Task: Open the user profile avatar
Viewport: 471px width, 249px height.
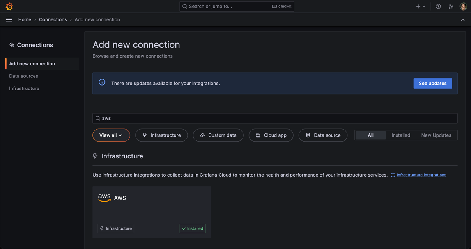Action: (x=463, y=6)
